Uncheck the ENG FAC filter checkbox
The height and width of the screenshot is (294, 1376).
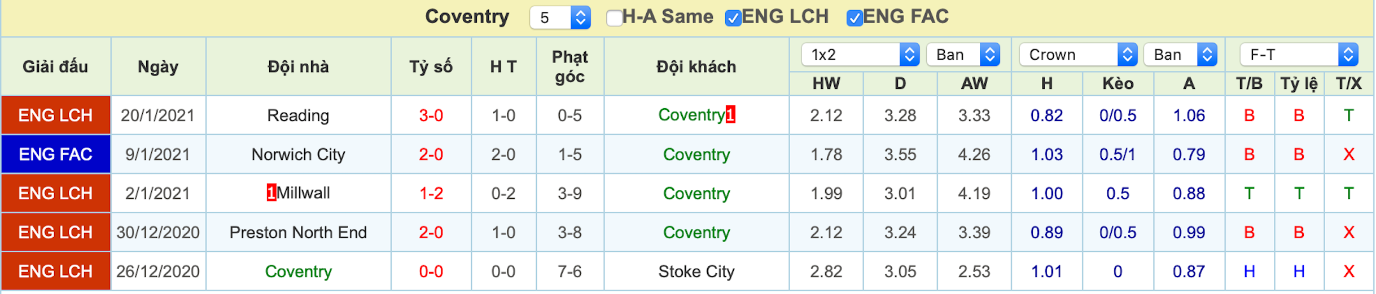pyautogui.click(x=854, y=17)
